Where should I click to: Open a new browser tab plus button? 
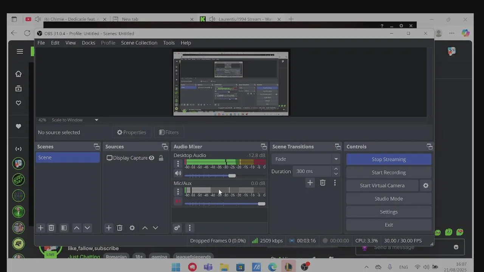point(291,19)
